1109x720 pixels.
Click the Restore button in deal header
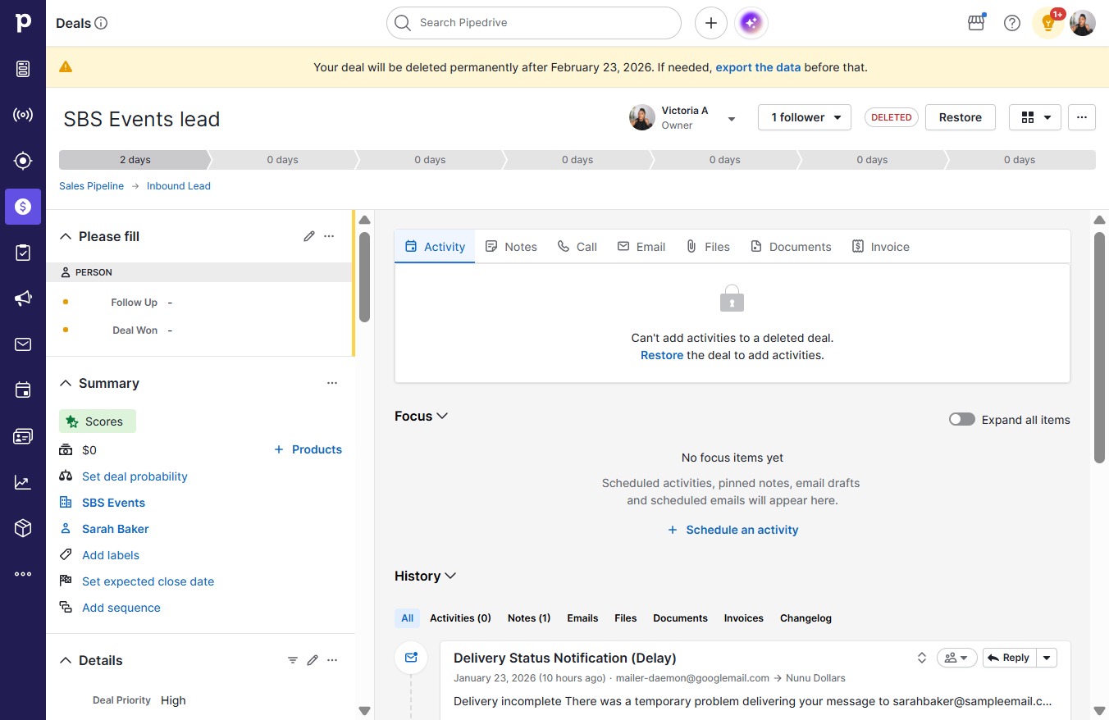click(x=961, y=117)
